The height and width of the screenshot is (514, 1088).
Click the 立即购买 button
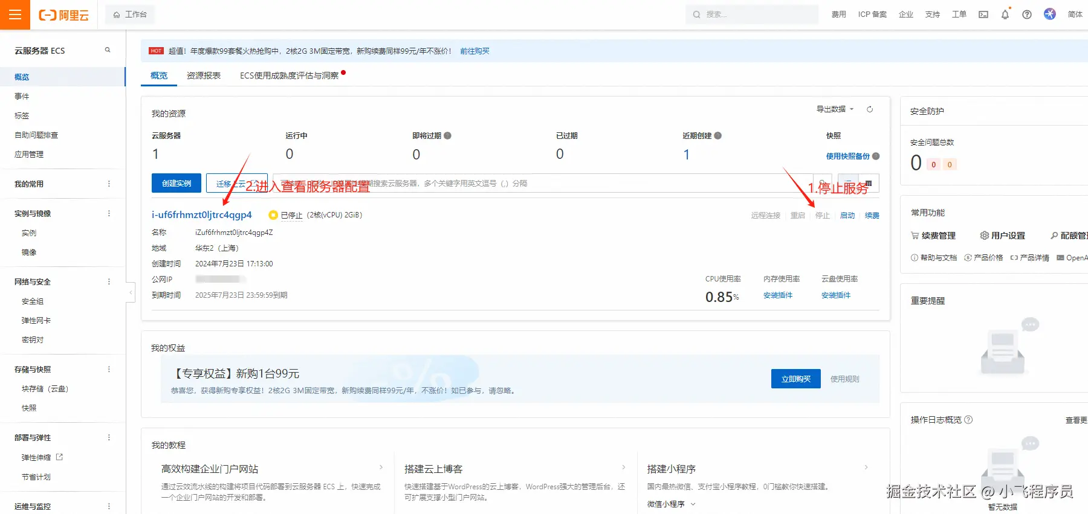(x=796, y=379)
